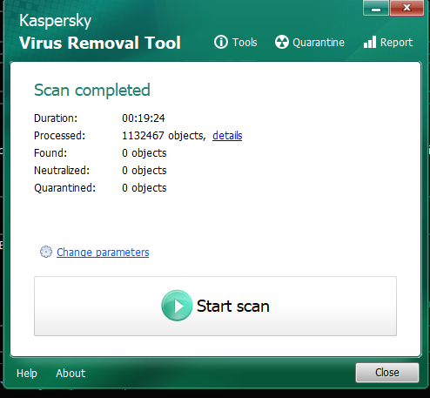This screenshot has width=430, height=398.
Task: Click the Found label
Action: tap(50, 153)
